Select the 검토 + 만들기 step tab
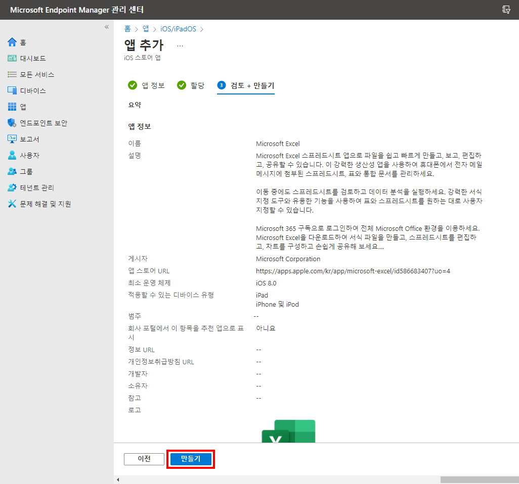This screenshot has height=484, width=519. coord(246,85)
